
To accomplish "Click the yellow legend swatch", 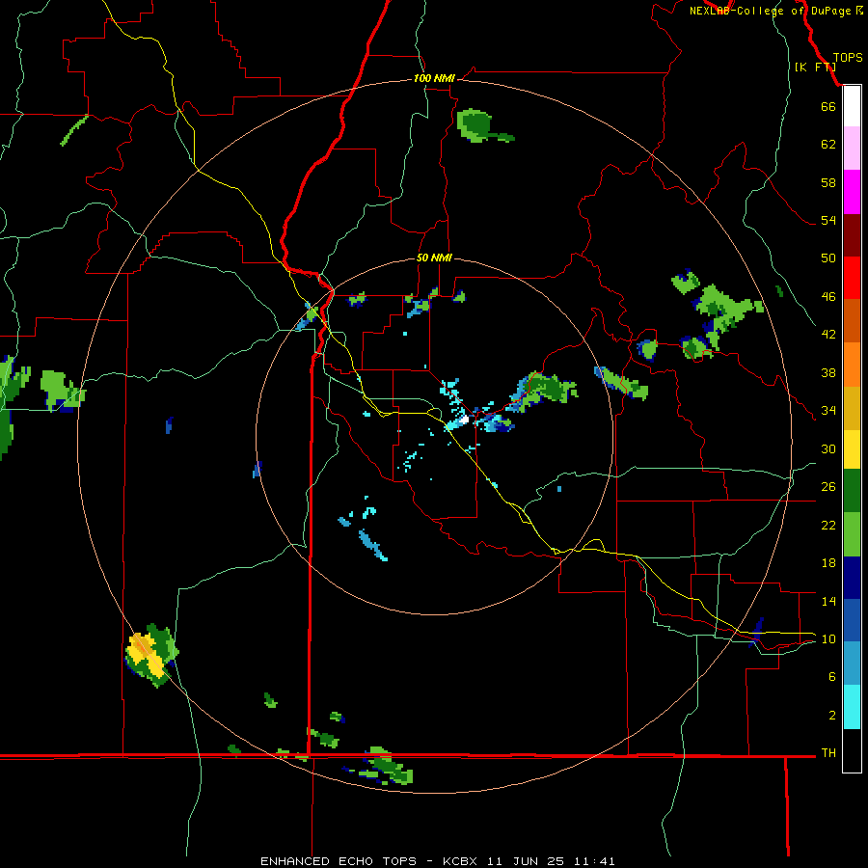I will 852,449.
